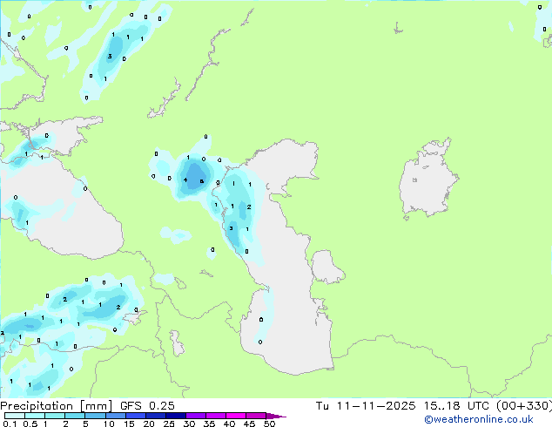Click the legend value label '50'
This screenshot has height=427, width=552.
(269, 424)
